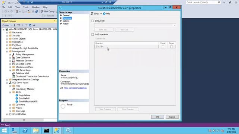Screen dimensions: 239x134
Task: Enable the Execute job checkbox
Action: (93, 21)
